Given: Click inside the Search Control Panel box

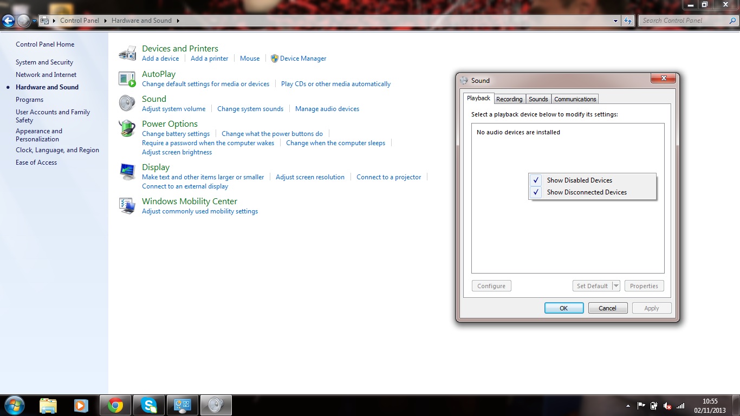Looking at the screenshot, I should pyautogui.click(x=684, y=20).
